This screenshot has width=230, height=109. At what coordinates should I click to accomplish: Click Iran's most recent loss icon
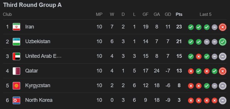point(222,27)
